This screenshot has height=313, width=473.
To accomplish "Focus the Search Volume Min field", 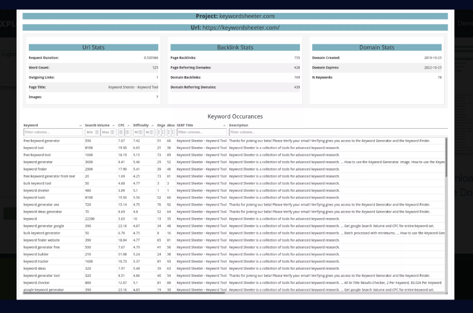I will [92, 132].
